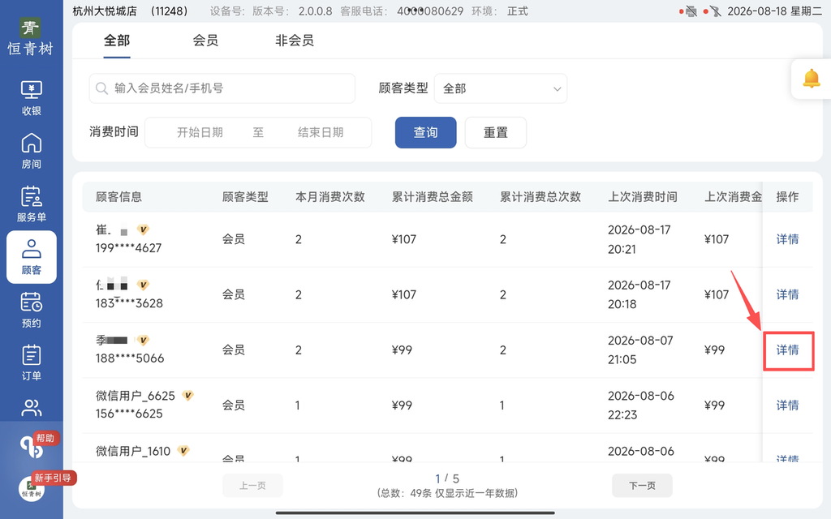This screenshot has height=519, width=831.
Task: Open the 订单 orders section
Action: point(32,362)
